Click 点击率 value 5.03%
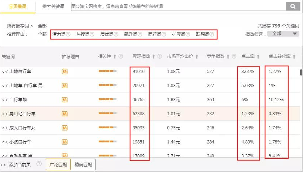 click(x=248, y=86)
